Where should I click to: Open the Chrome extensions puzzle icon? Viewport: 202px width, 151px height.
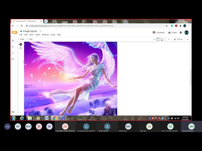pos(180,26)
